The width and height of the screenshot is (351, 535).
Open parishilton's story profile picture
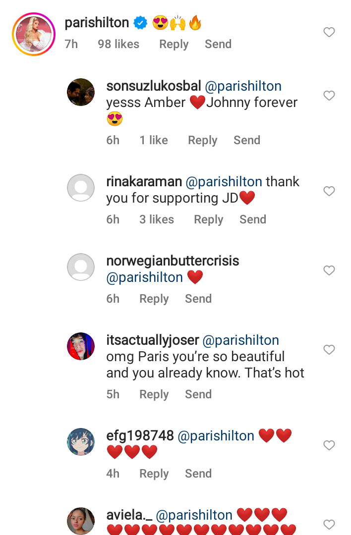coord(34,34)
